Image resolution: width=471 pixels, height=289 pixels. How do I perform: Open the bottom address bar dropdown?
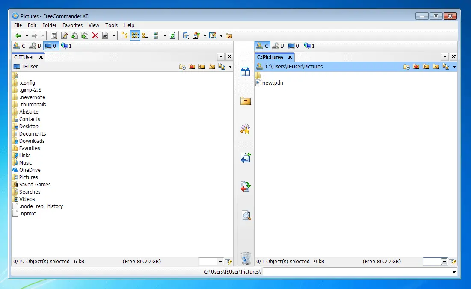(x=453, y=272)
